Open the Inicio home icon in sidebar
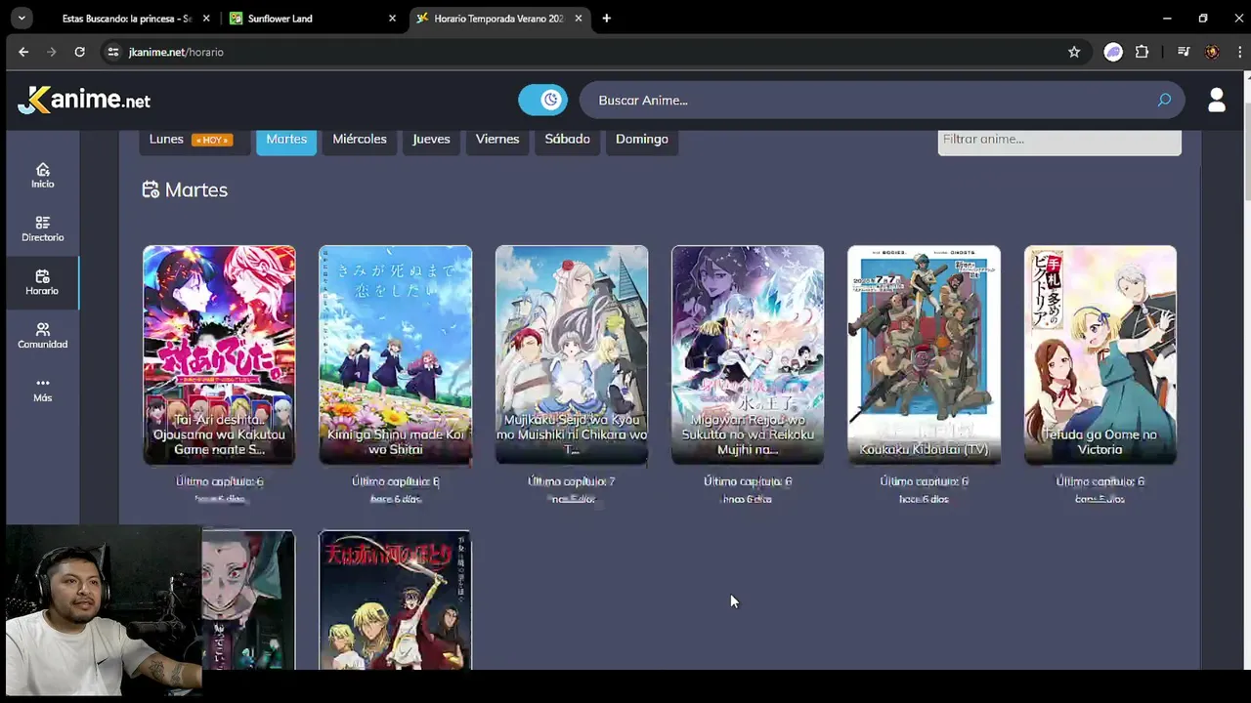 [42, 175]
